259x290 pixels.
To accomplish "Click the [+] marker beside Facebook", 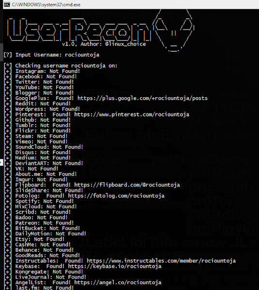I will point(8,76).
